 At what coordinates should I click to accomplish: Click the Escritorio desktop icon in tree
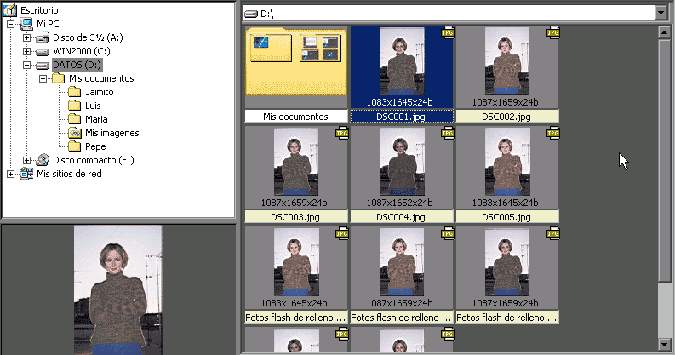click(x=10, y=10)
